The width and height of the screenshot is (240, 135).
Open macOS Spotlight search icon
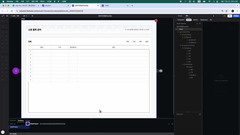(214, 1)
